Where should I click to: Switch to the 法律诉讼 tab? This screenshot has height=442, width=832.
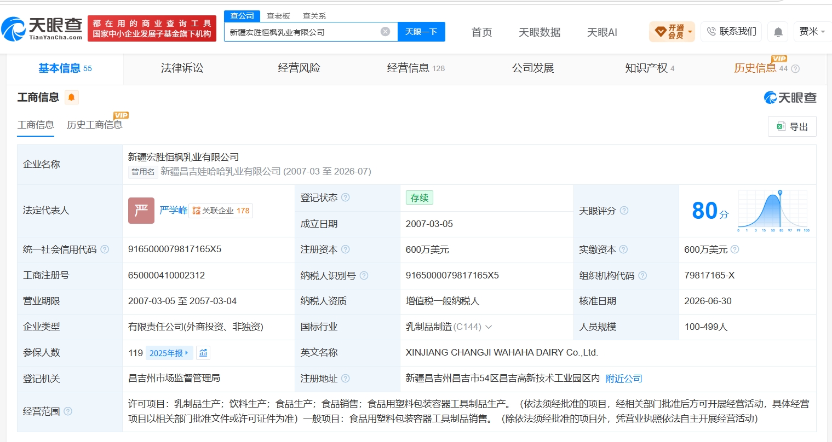pyautogui.click(x=182, y=68)
